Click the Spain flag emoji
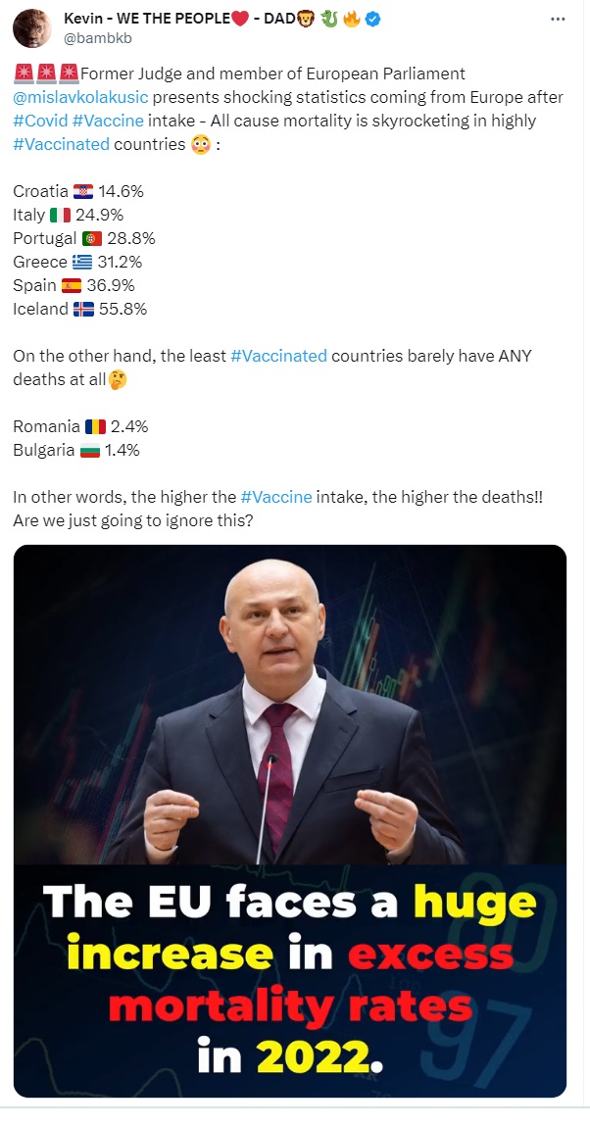This screenshot has height=1127, width=590. 72,285
